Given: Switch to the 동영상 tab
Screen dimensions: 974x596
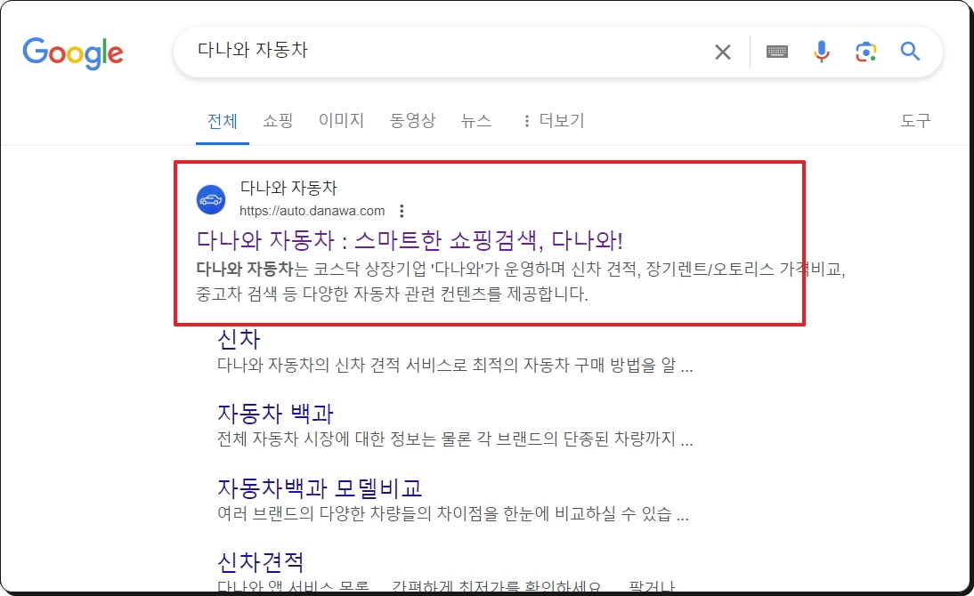Looking at the screenshot, I should (x=412, y=120).
